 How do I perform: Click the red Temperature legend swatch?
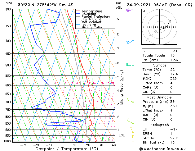click(78, 11)
